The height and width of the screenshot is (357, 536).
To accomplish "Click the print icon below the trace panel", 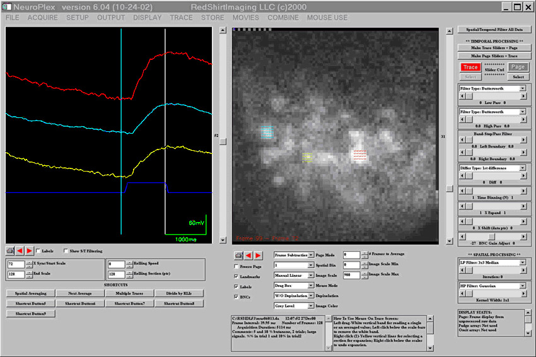I will coord(11,250).
